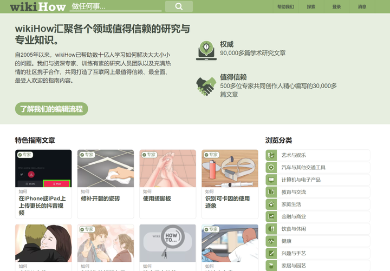Image resolution: width=390 pixels, height=271 pixels.
Task: Click the 权威 laptop lightbulb icon
Action: tap(206, 50)
